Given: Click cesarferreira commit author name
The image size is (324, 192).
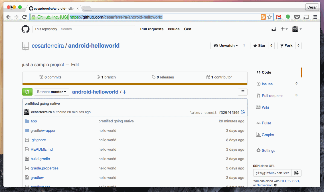Looking at the screenshot, I should click(x=41, y=112).
